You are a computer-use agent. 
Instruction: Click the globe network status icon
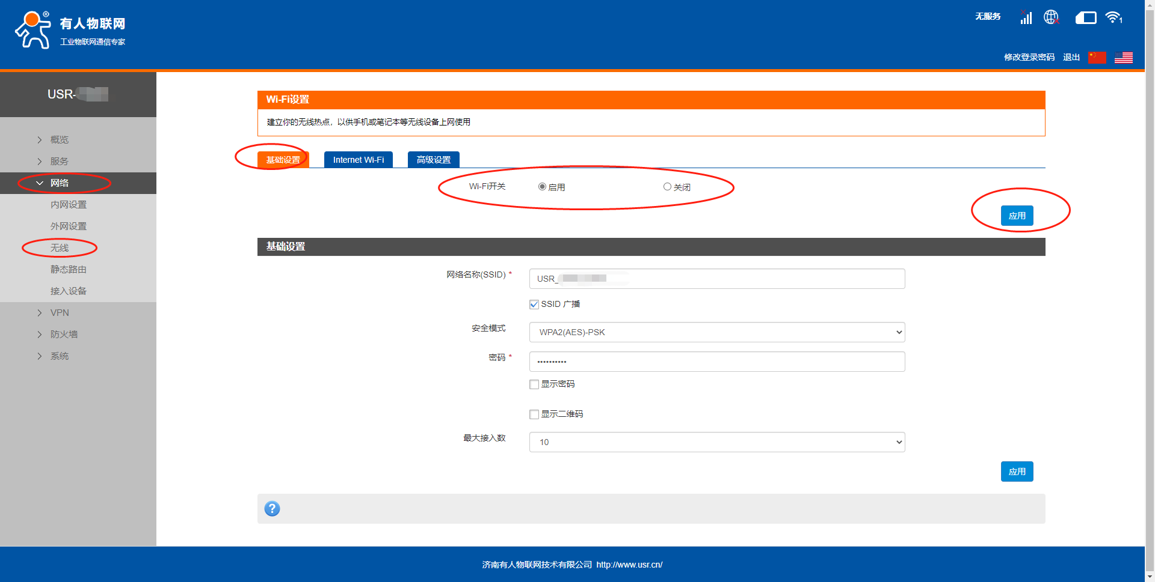1051,17
